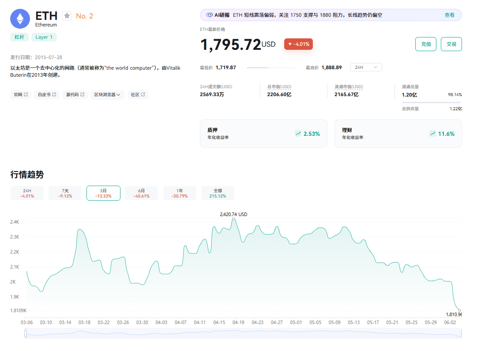
Task: Select the 24H trend tab
Action: 27,193
